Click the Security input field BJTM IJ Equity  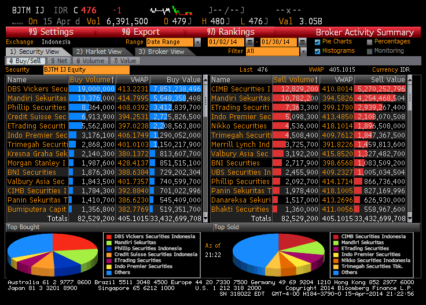click(86, 70)
